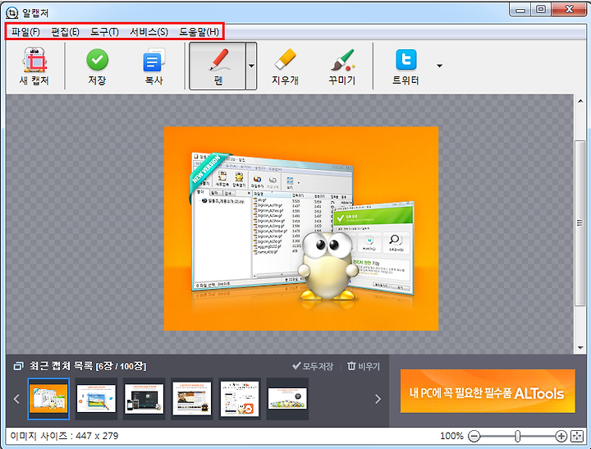This screenshot has width=591, height=449.
Task: Click 비우기 to clear capture list
Action: pos(364,366)
